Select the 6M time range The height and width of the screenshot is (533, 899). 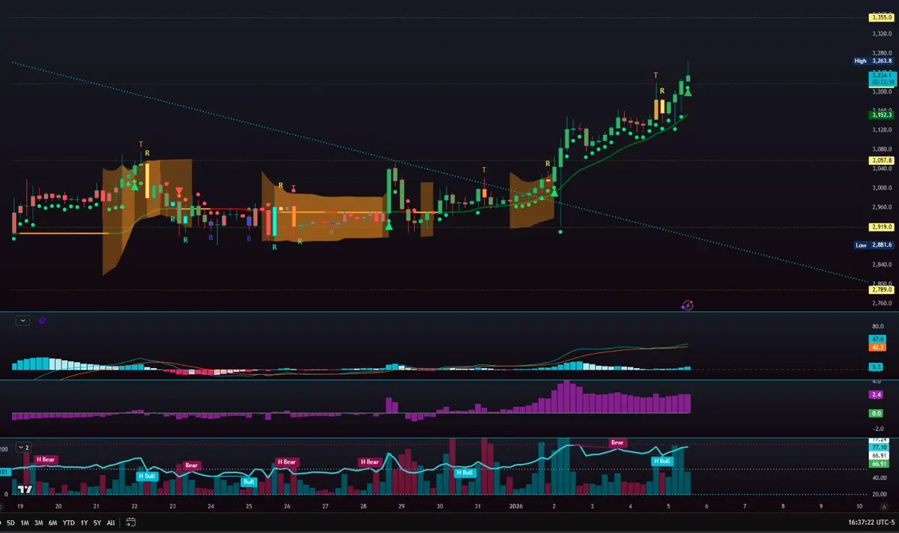coord(52,523)
